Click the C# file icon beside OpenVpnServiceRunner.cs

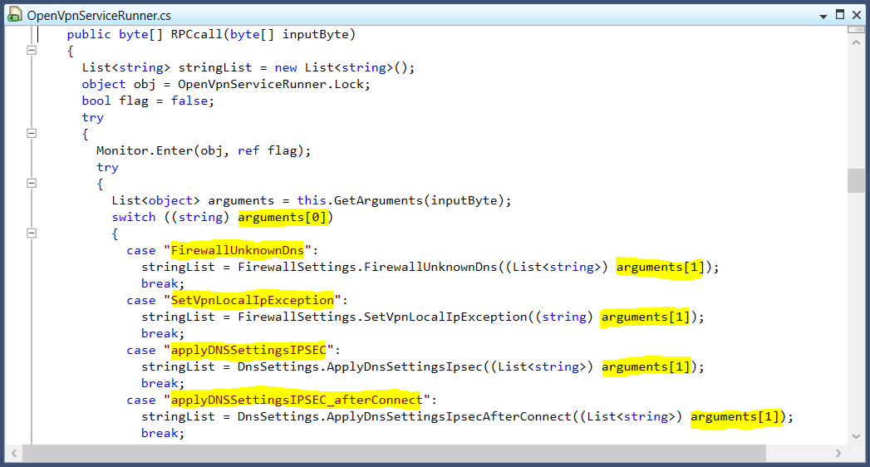click(14, 14)
